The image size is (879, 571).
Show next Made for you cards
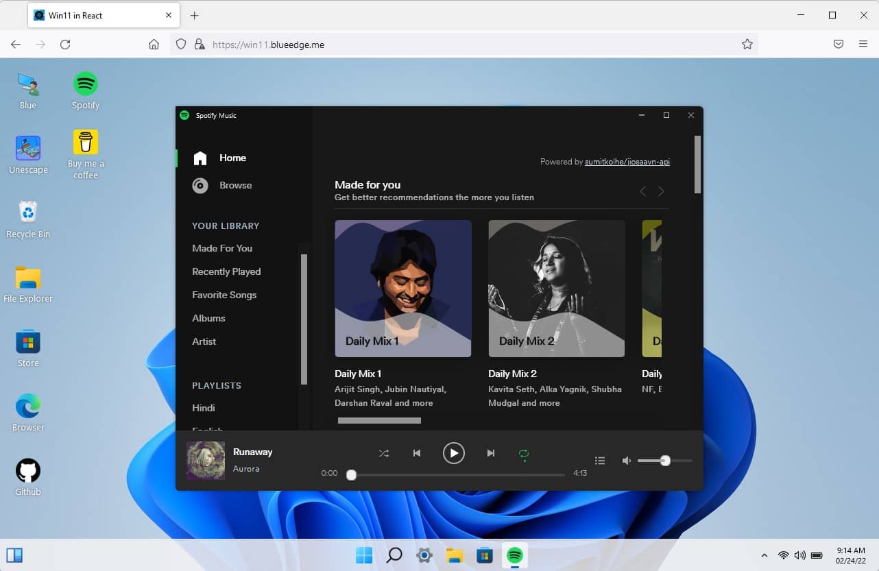(661, 191)
